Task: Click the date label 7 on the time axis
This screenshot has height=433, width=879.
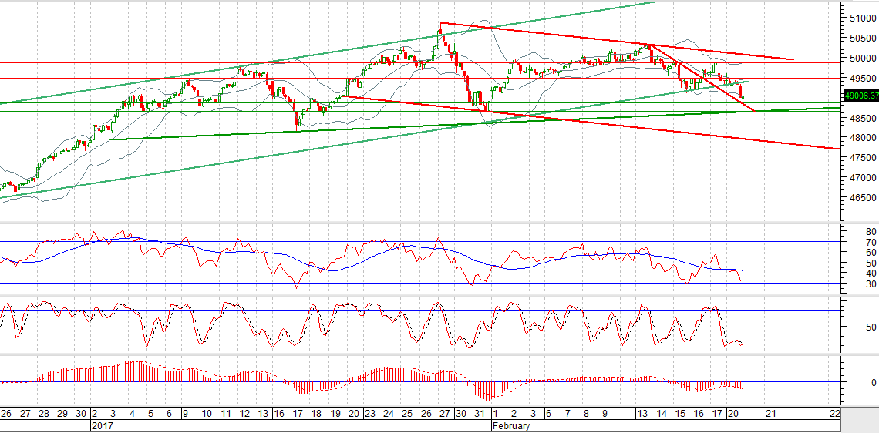Action: [567, 414]
